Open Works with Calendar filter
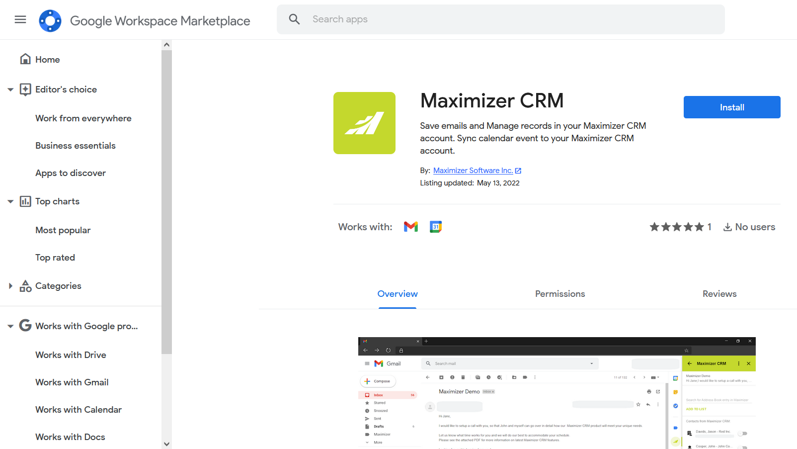This screenshot has height=449, width=797. point(79,410)
